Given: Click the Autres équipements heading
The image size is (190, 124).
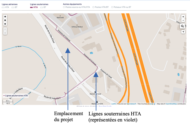Looking at the screenshot, I should tap(72, 4).
